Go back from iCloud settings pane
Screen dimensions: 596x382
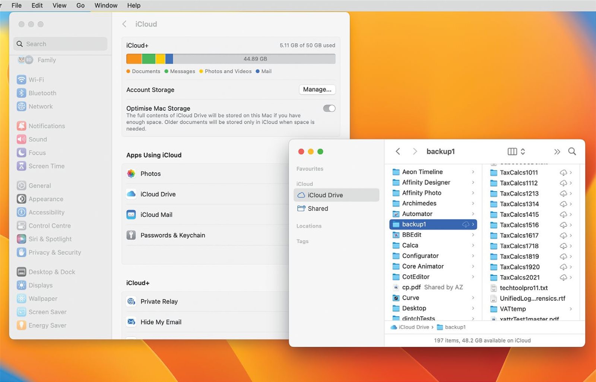coord(124,24)
